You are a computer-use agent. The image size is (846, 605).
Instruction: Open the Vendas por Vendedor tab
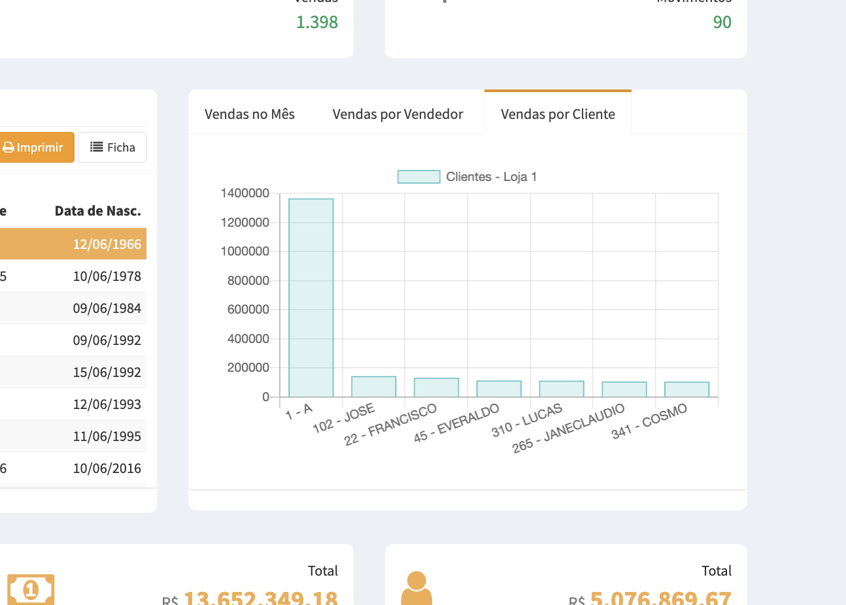[x=398, y=114]
